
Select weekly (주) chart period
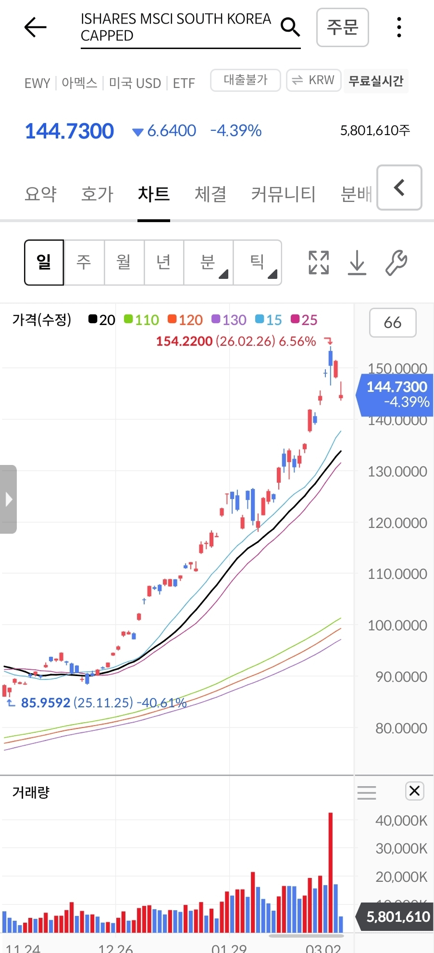84,263
